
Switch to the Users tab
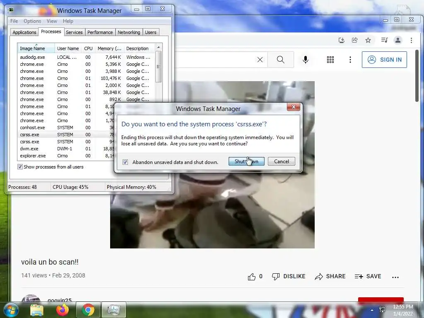(x=150, y=32)
